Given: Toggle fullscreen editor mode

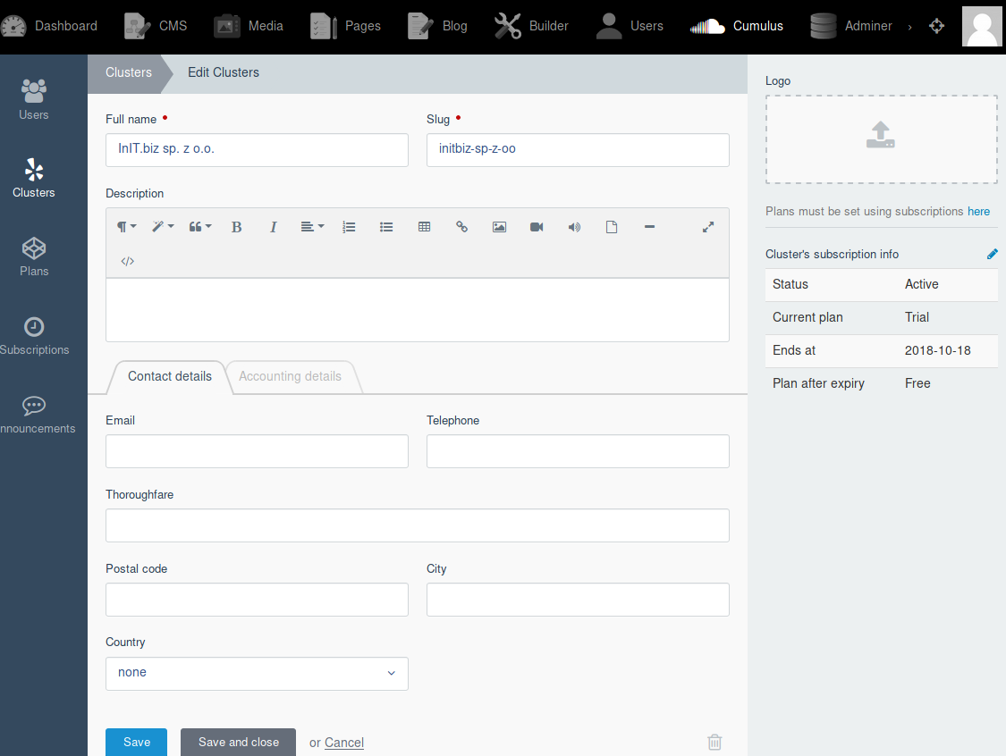Looking at the screenshot, I should [708, 227].
